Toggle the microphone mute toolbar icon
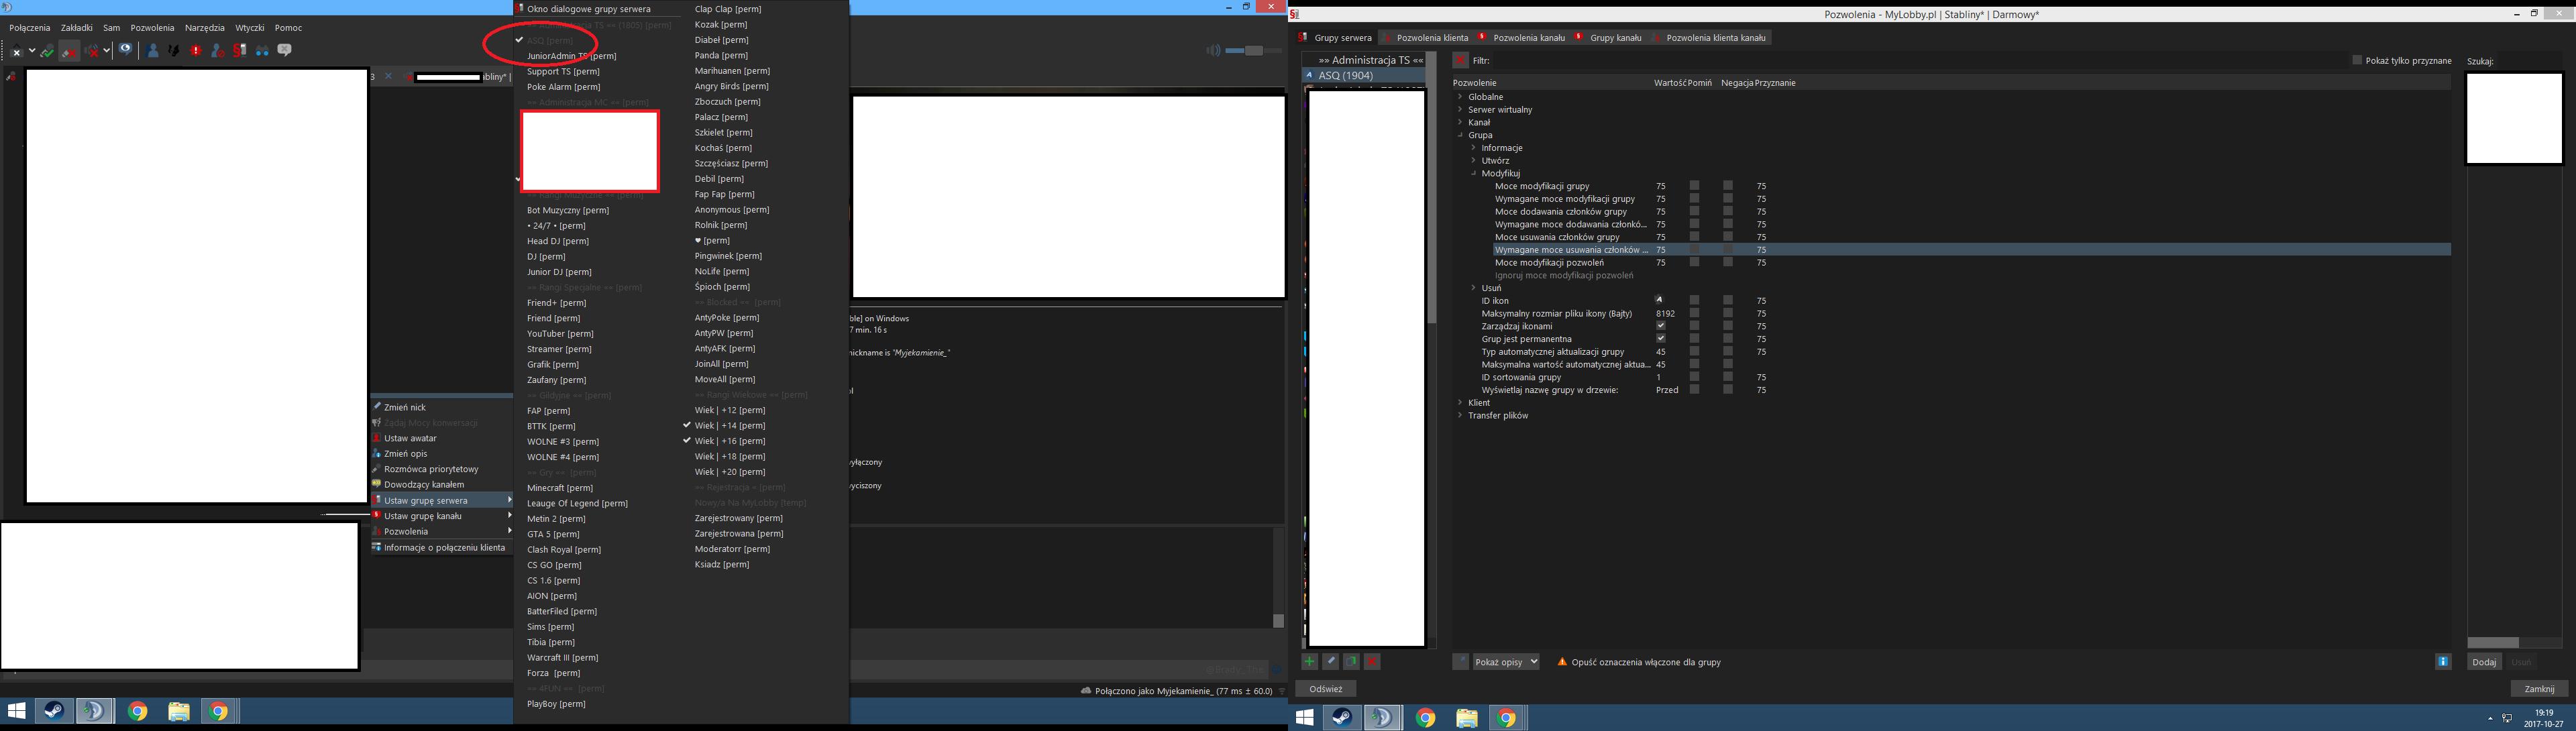The height and width of the screenshot is (731, 2576). pos(69,51)
